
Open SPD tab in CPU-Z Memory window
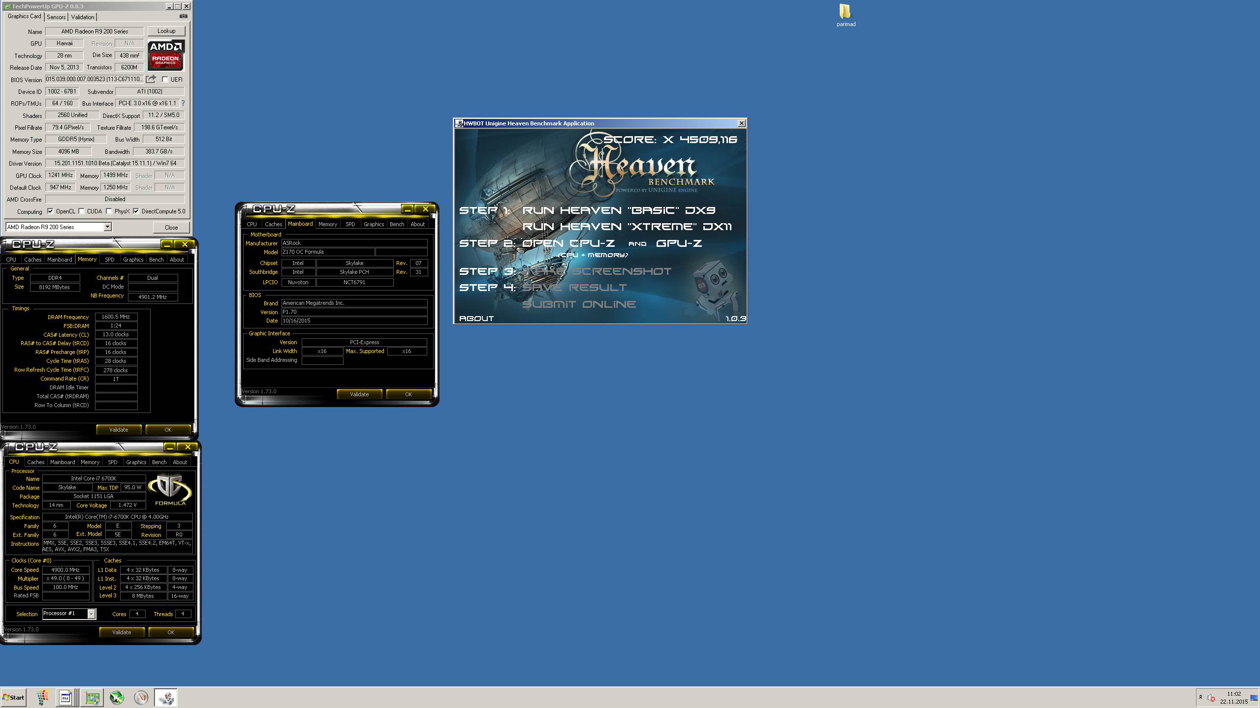(110, 260)
